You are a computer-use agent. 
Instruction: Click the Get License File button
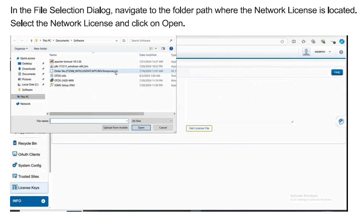coord(199,128)
